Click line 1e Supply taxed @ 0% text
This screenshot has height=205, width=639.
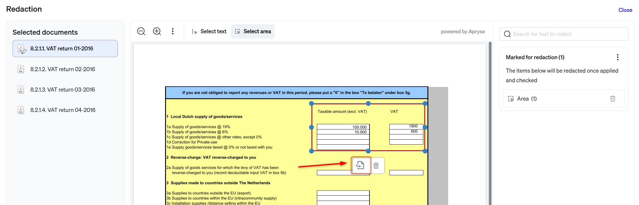[x=219, y=147]
